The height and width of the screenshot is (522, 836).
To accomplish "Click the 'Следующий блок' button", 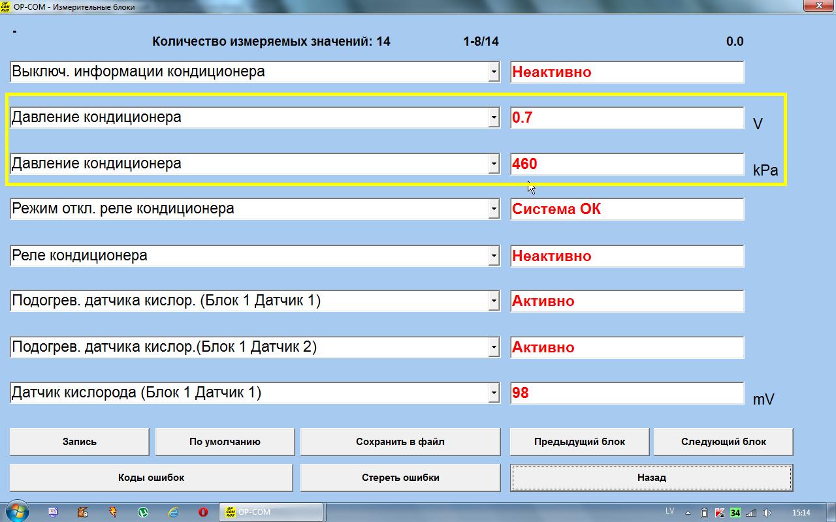I will click(723, 442).
